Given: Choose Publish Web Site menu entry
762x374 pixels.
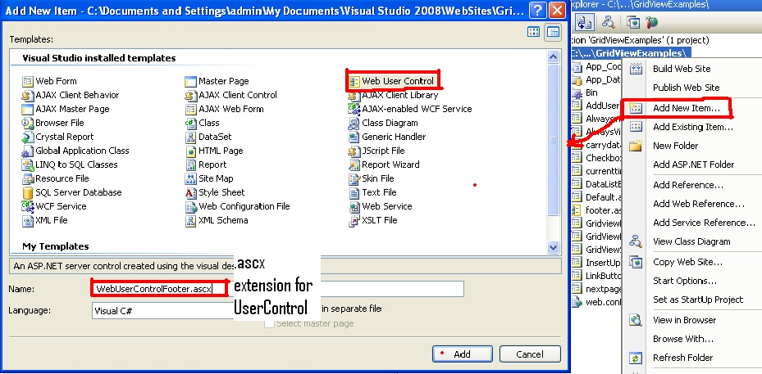Looking at the screenshot, I should (686, 88).
